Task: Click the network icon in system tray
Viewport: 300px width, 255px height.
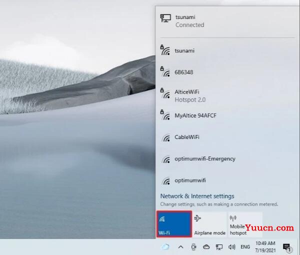Action: 219,247
